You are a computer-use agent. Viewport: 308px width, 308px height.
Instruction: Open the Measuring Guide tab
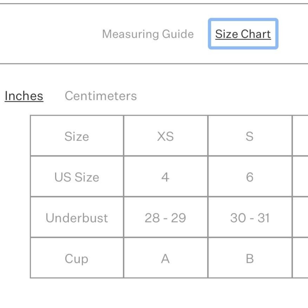click(x=148, y=34)
